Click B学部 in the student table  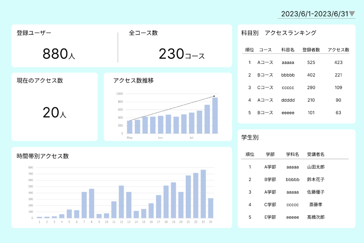point(270,179)
